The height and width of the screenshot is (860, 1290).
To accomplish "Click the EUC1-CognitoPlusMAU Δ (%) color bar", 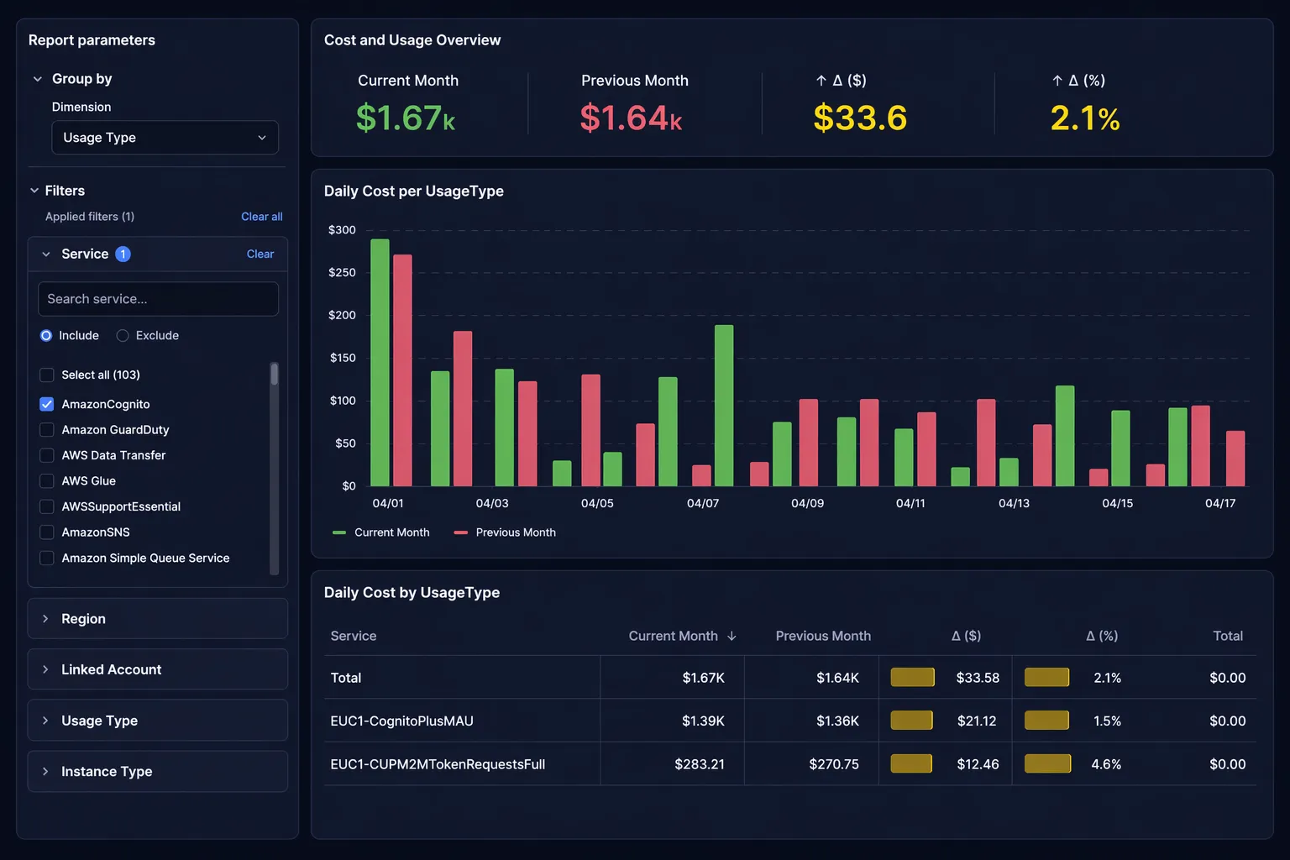I will click(x=1046, y=721).
